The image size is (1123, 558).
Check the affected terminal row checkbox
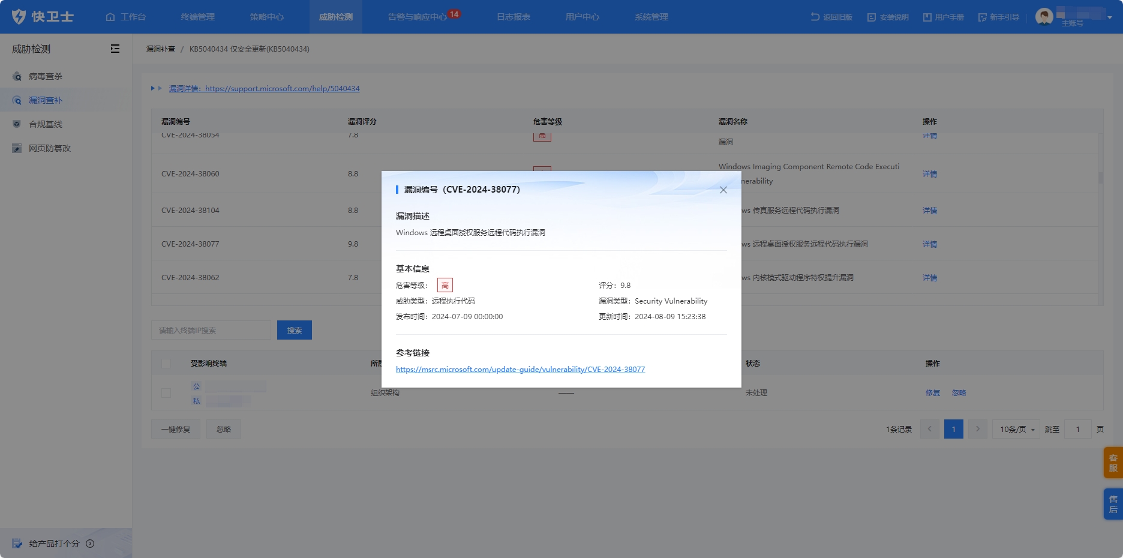pyautogui.click(x=166, y=393)
